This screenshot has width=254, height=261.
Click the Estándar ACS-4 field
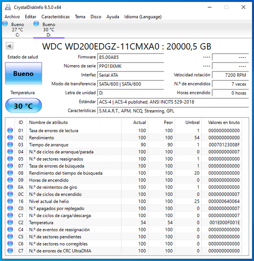pyautogui.click(x=173, y=102)
